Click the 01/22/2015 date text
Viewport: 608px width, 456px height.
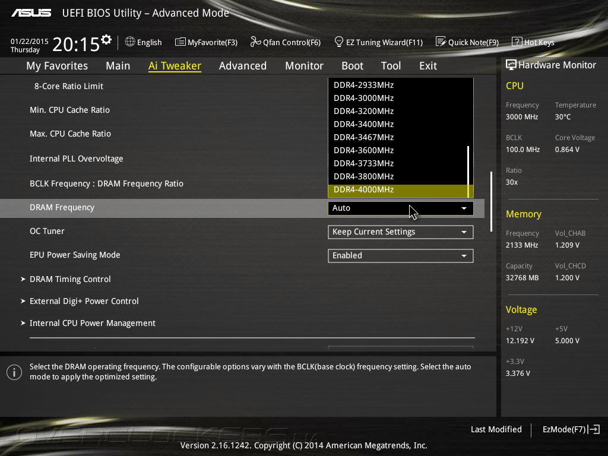[x=30, y=41]
